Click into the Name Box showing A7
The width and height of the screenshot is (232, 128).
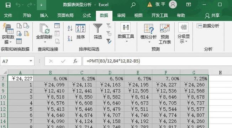[14, 61]
